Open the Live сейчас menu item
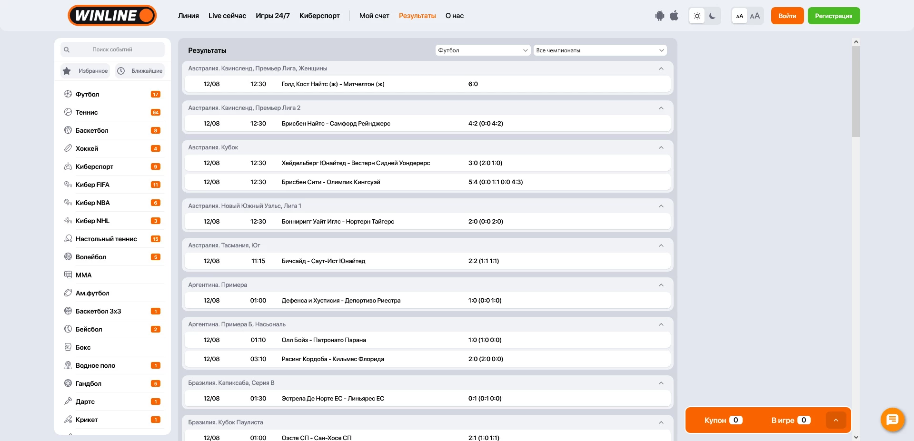Viewport: 914px width, 441px height. [x=227, y=16]
